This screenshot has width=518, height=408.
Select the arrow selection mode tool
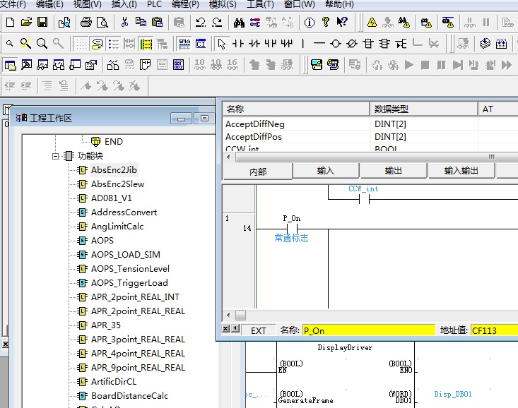(222, 44)
